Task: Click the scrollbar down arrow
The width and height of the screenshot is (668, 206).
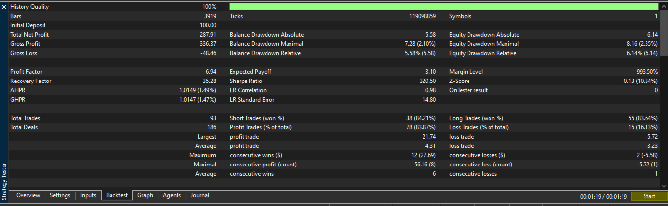Action: (664, 186)
